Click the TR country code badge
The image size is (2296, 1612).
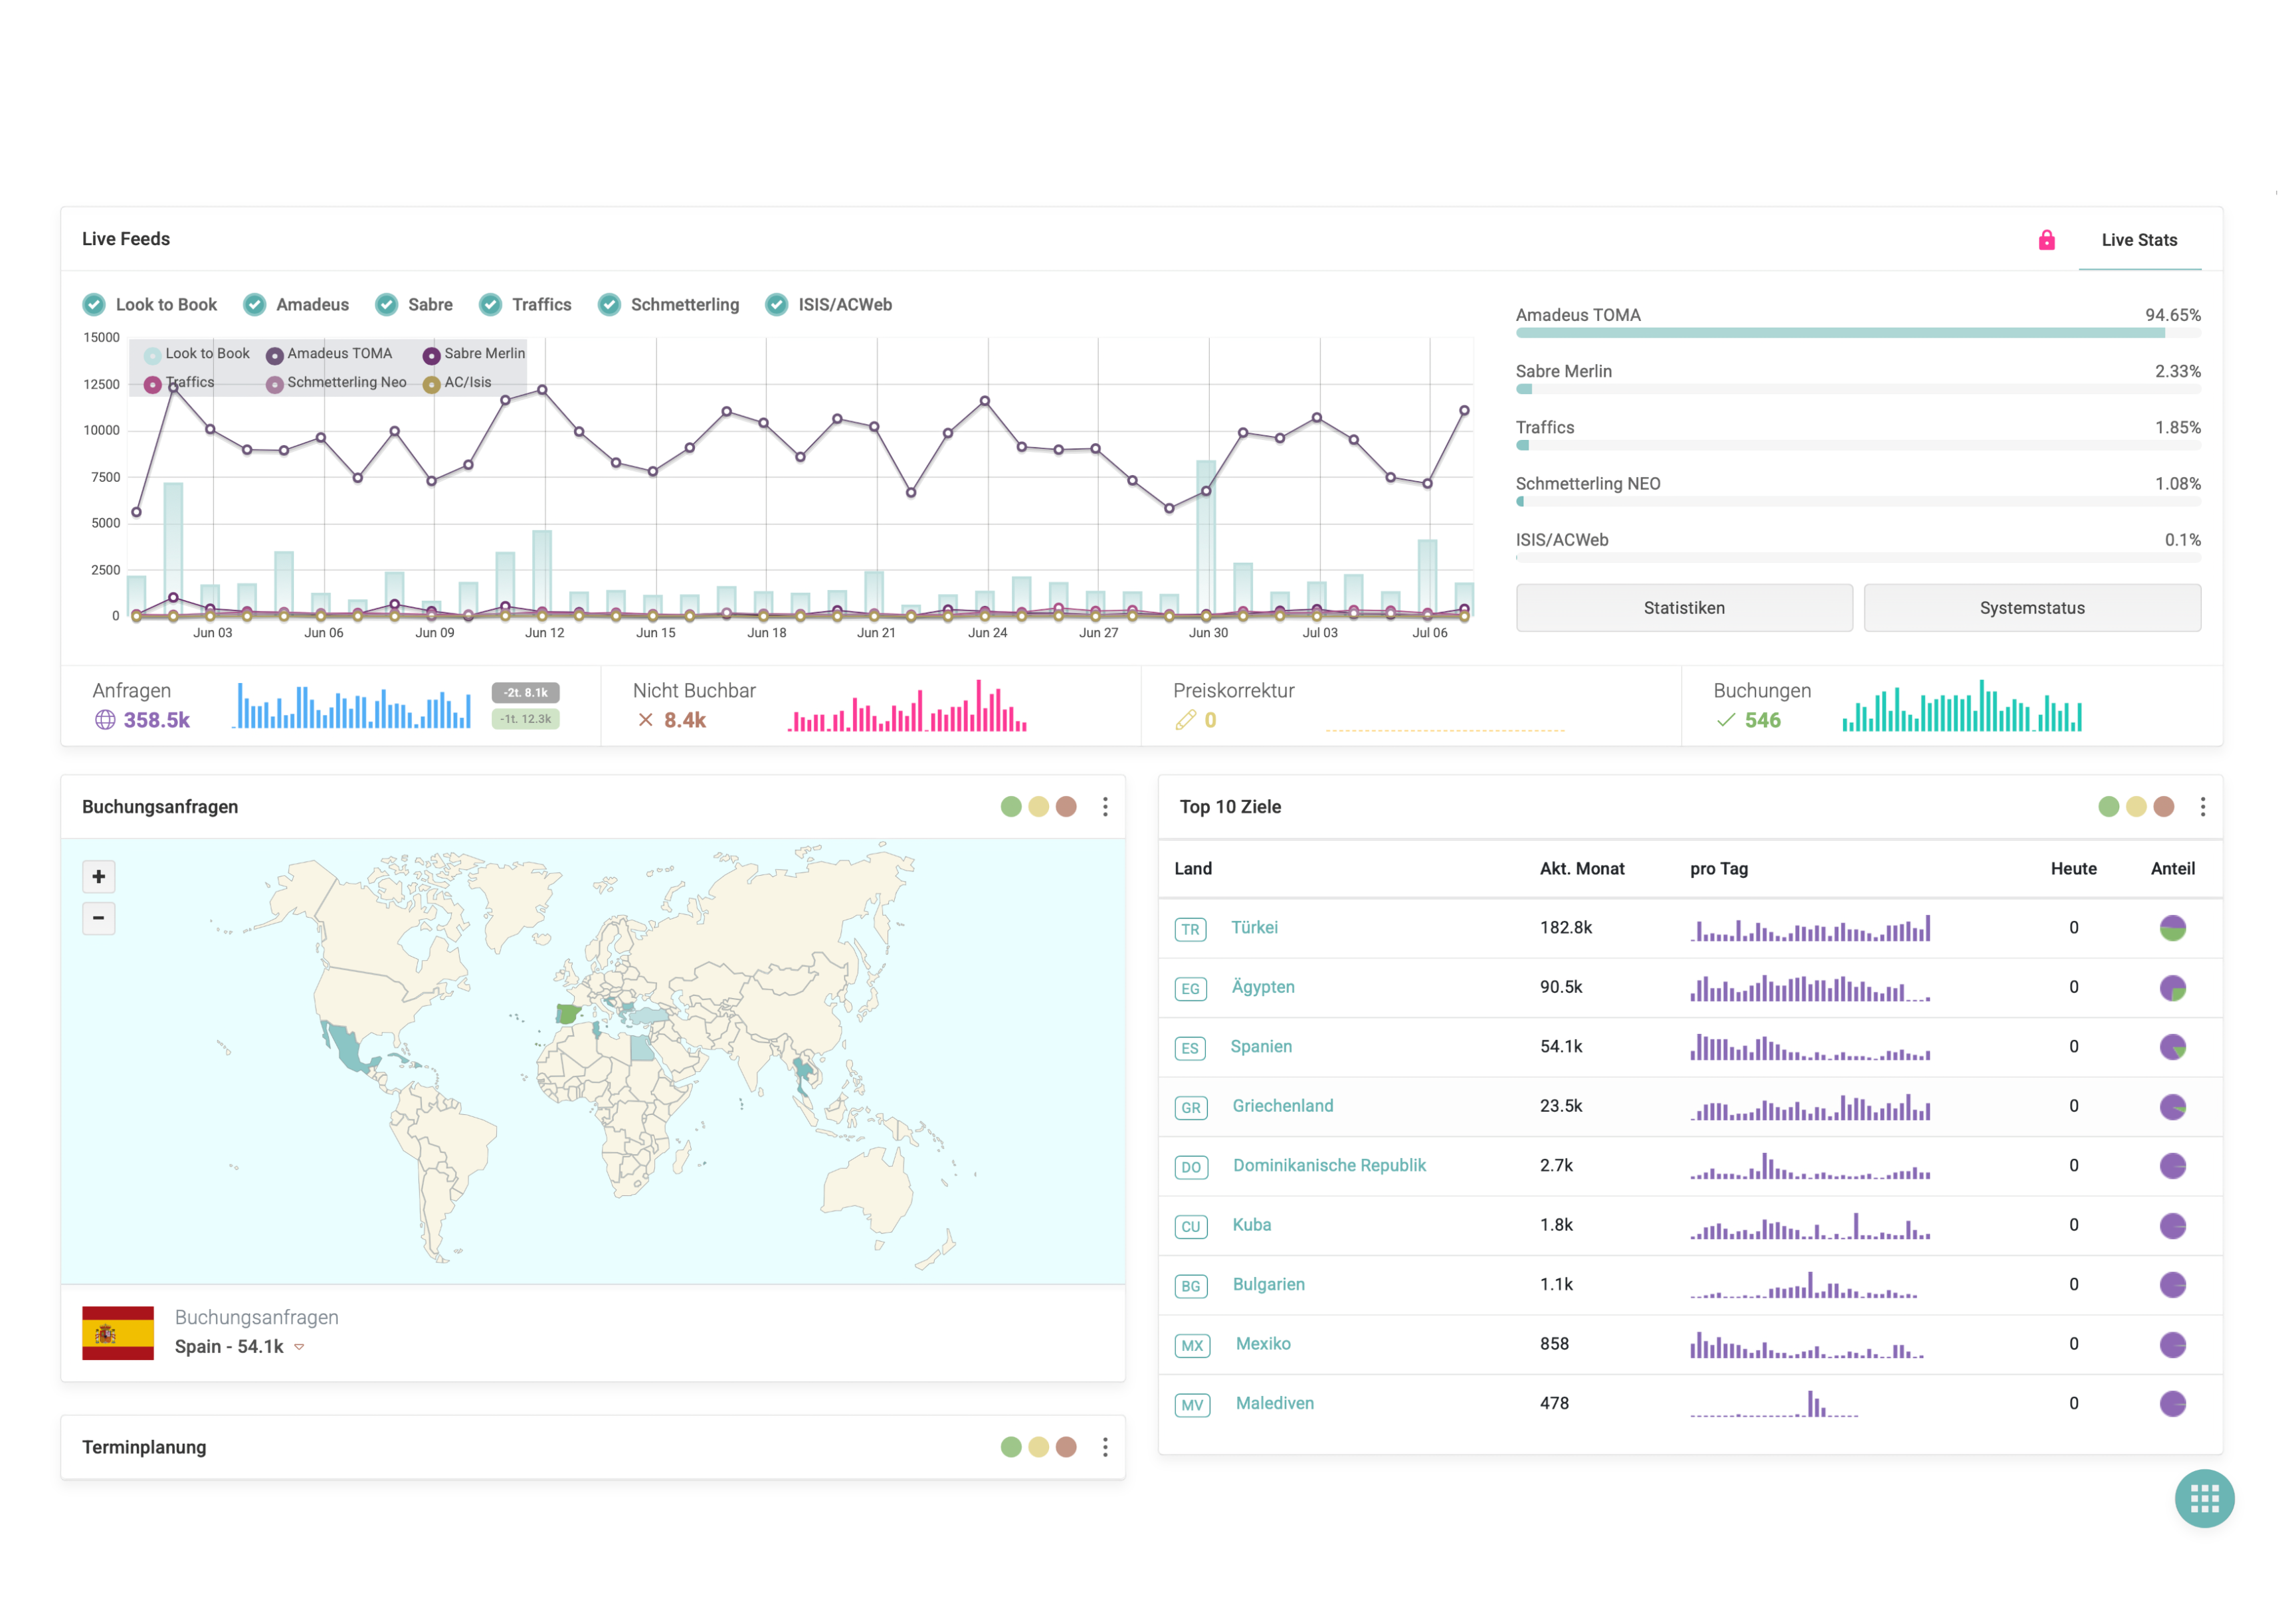(x=1190, y=929)
